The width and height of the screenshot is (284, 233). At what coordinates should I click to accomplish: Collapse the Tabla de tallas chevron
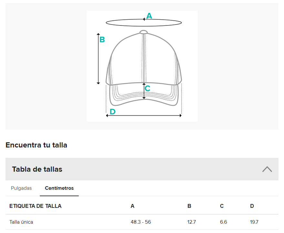coord(267,169)
